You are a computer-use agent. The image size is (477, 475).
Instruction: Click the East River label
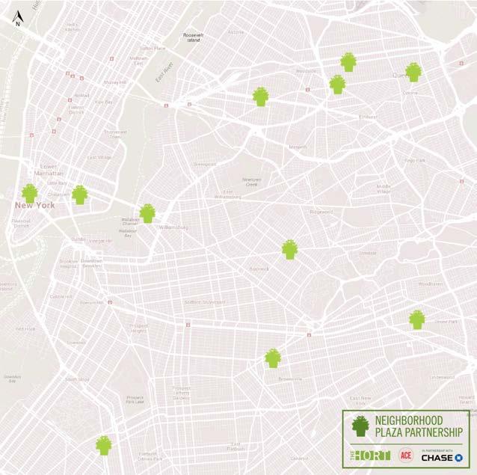164,73
